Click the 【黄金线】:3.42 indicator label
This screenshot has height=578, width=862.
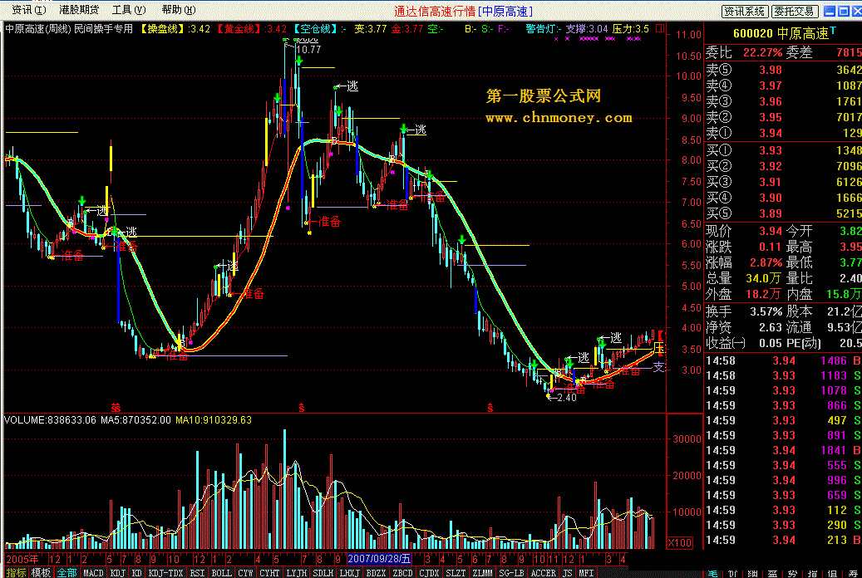click(250, 28)
